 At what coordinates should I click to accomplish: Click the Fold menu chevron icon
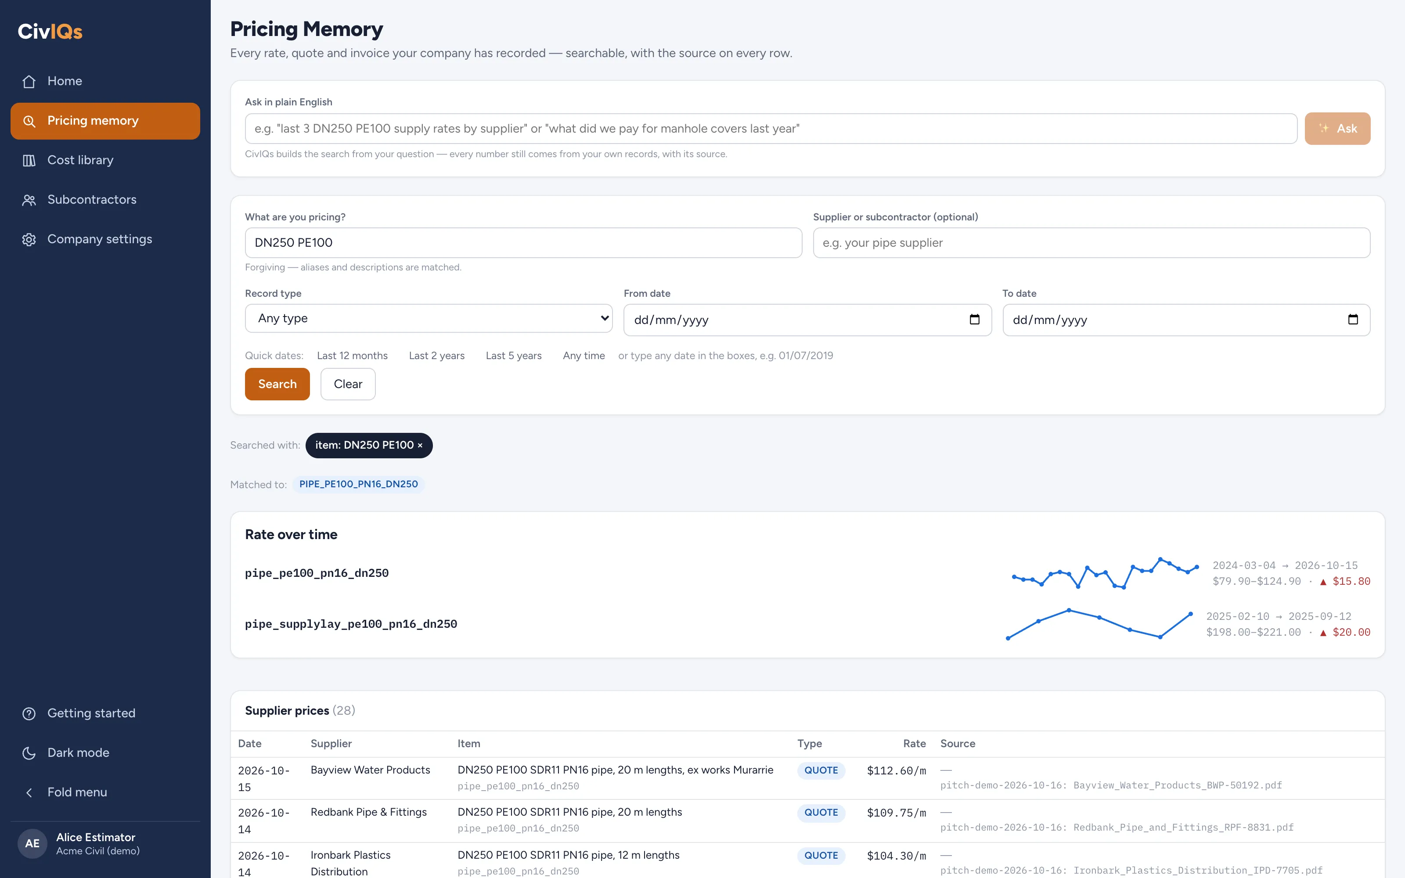(29, 792)
